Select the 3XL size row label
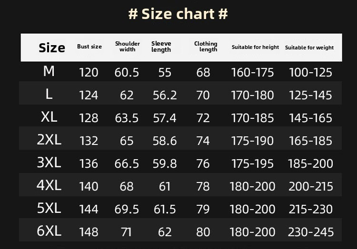This screenshot has height=249, width=357. pos(49,163)
